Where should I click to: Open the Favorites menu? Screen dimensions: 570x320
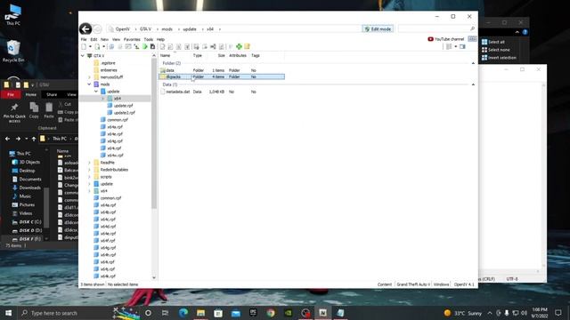[132, 39]
